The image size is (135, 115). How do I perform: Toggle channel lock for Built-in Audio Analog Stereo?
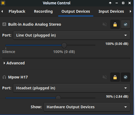click(x=115, y=24)
